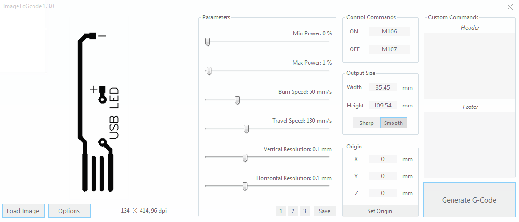519x222 pixels.
Task: Close the ImageToGcode window
Action: pyautogui.click(x=510, y=7)
